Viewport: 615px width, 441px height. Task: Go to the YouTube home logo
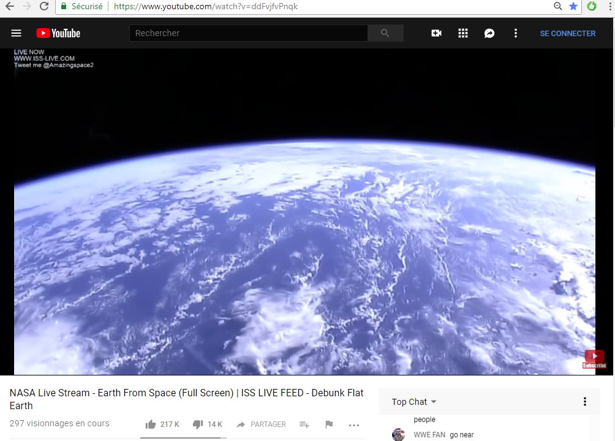click(x=58, y=33)
